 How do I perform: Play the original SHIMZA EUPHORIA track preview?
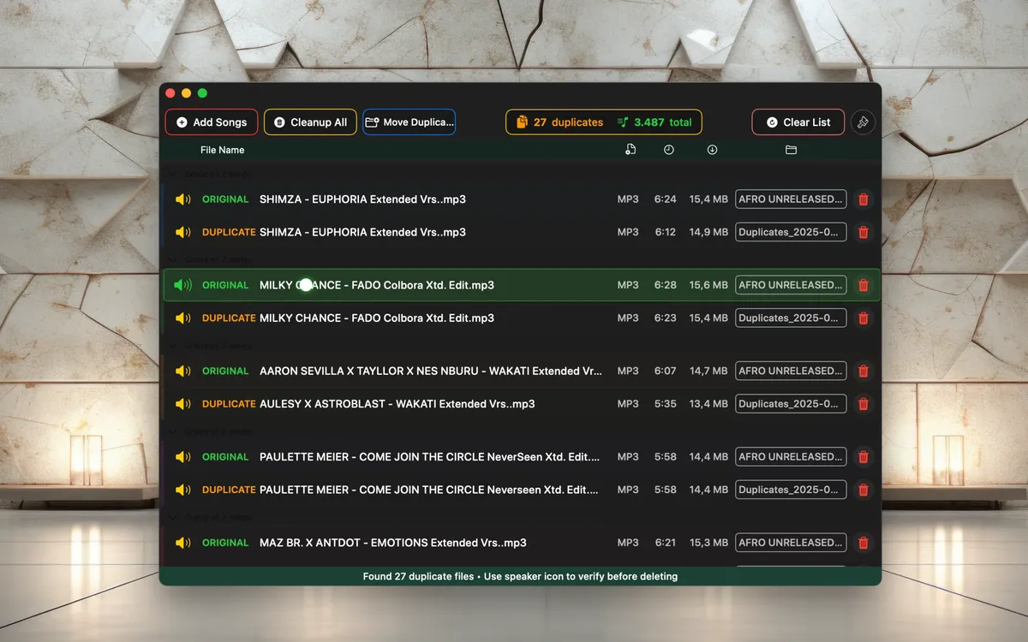click(182, 199)
